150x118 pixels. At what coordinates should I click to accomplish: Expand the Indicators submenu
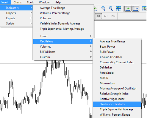coord(16,8)
